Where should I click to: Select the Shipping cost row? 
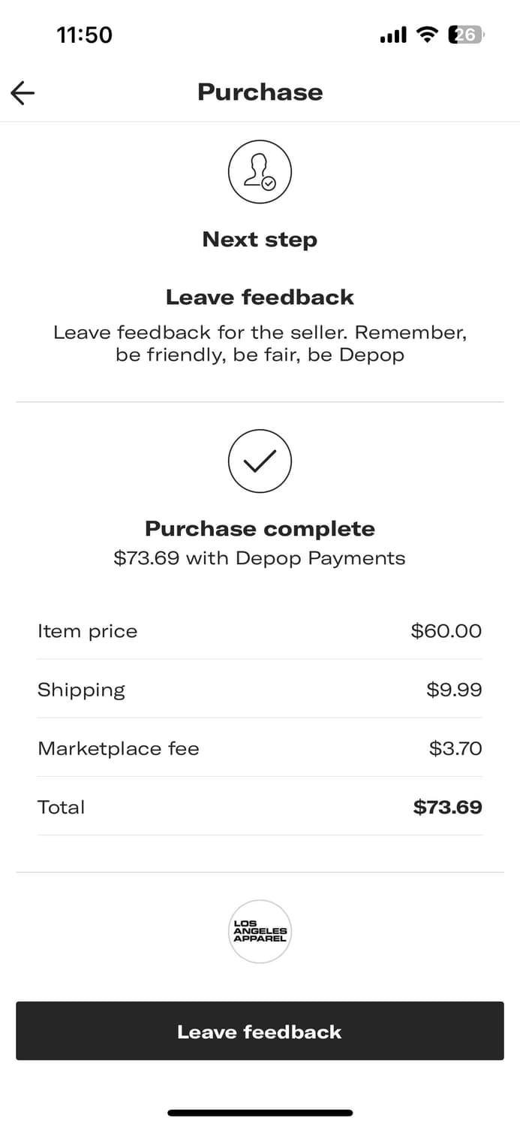[x=260, y=690]
